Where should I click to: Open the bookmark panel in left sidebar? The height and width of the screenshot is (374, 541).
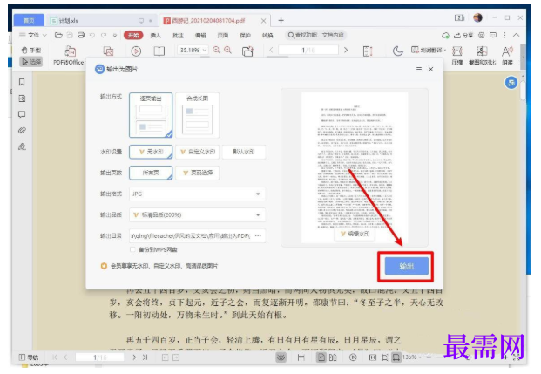[x=22, y=82]
